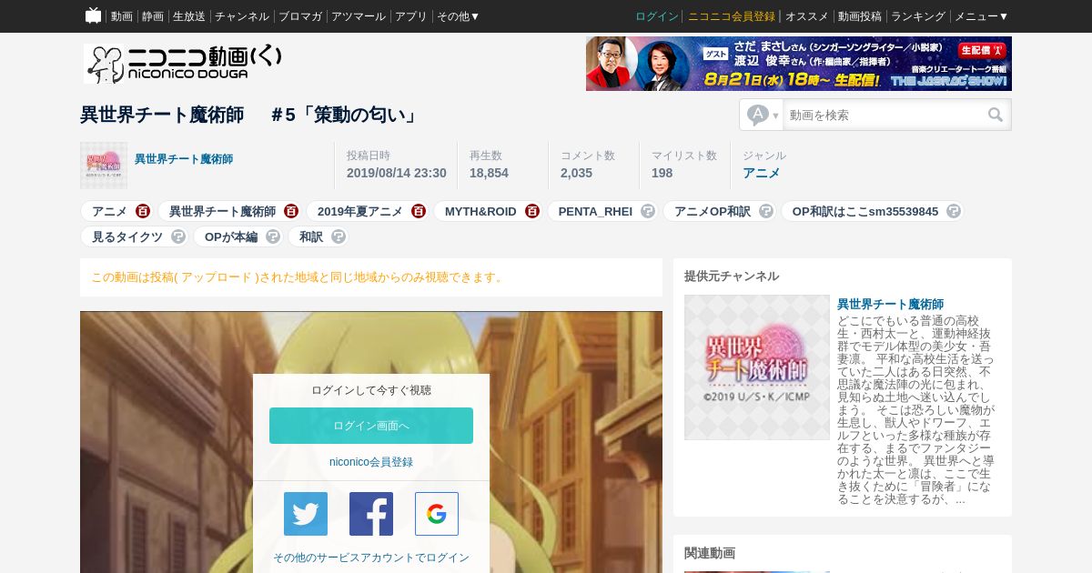Screen dimensions: 1092x573
Task: Select the 2019年夏アニメ tag
Action: click(360, 211)
